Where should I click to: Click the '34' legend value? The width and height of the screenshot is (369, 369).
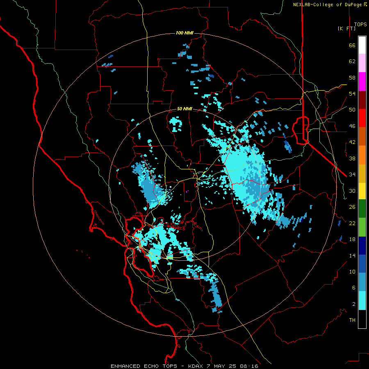click(x=352, y=174)
